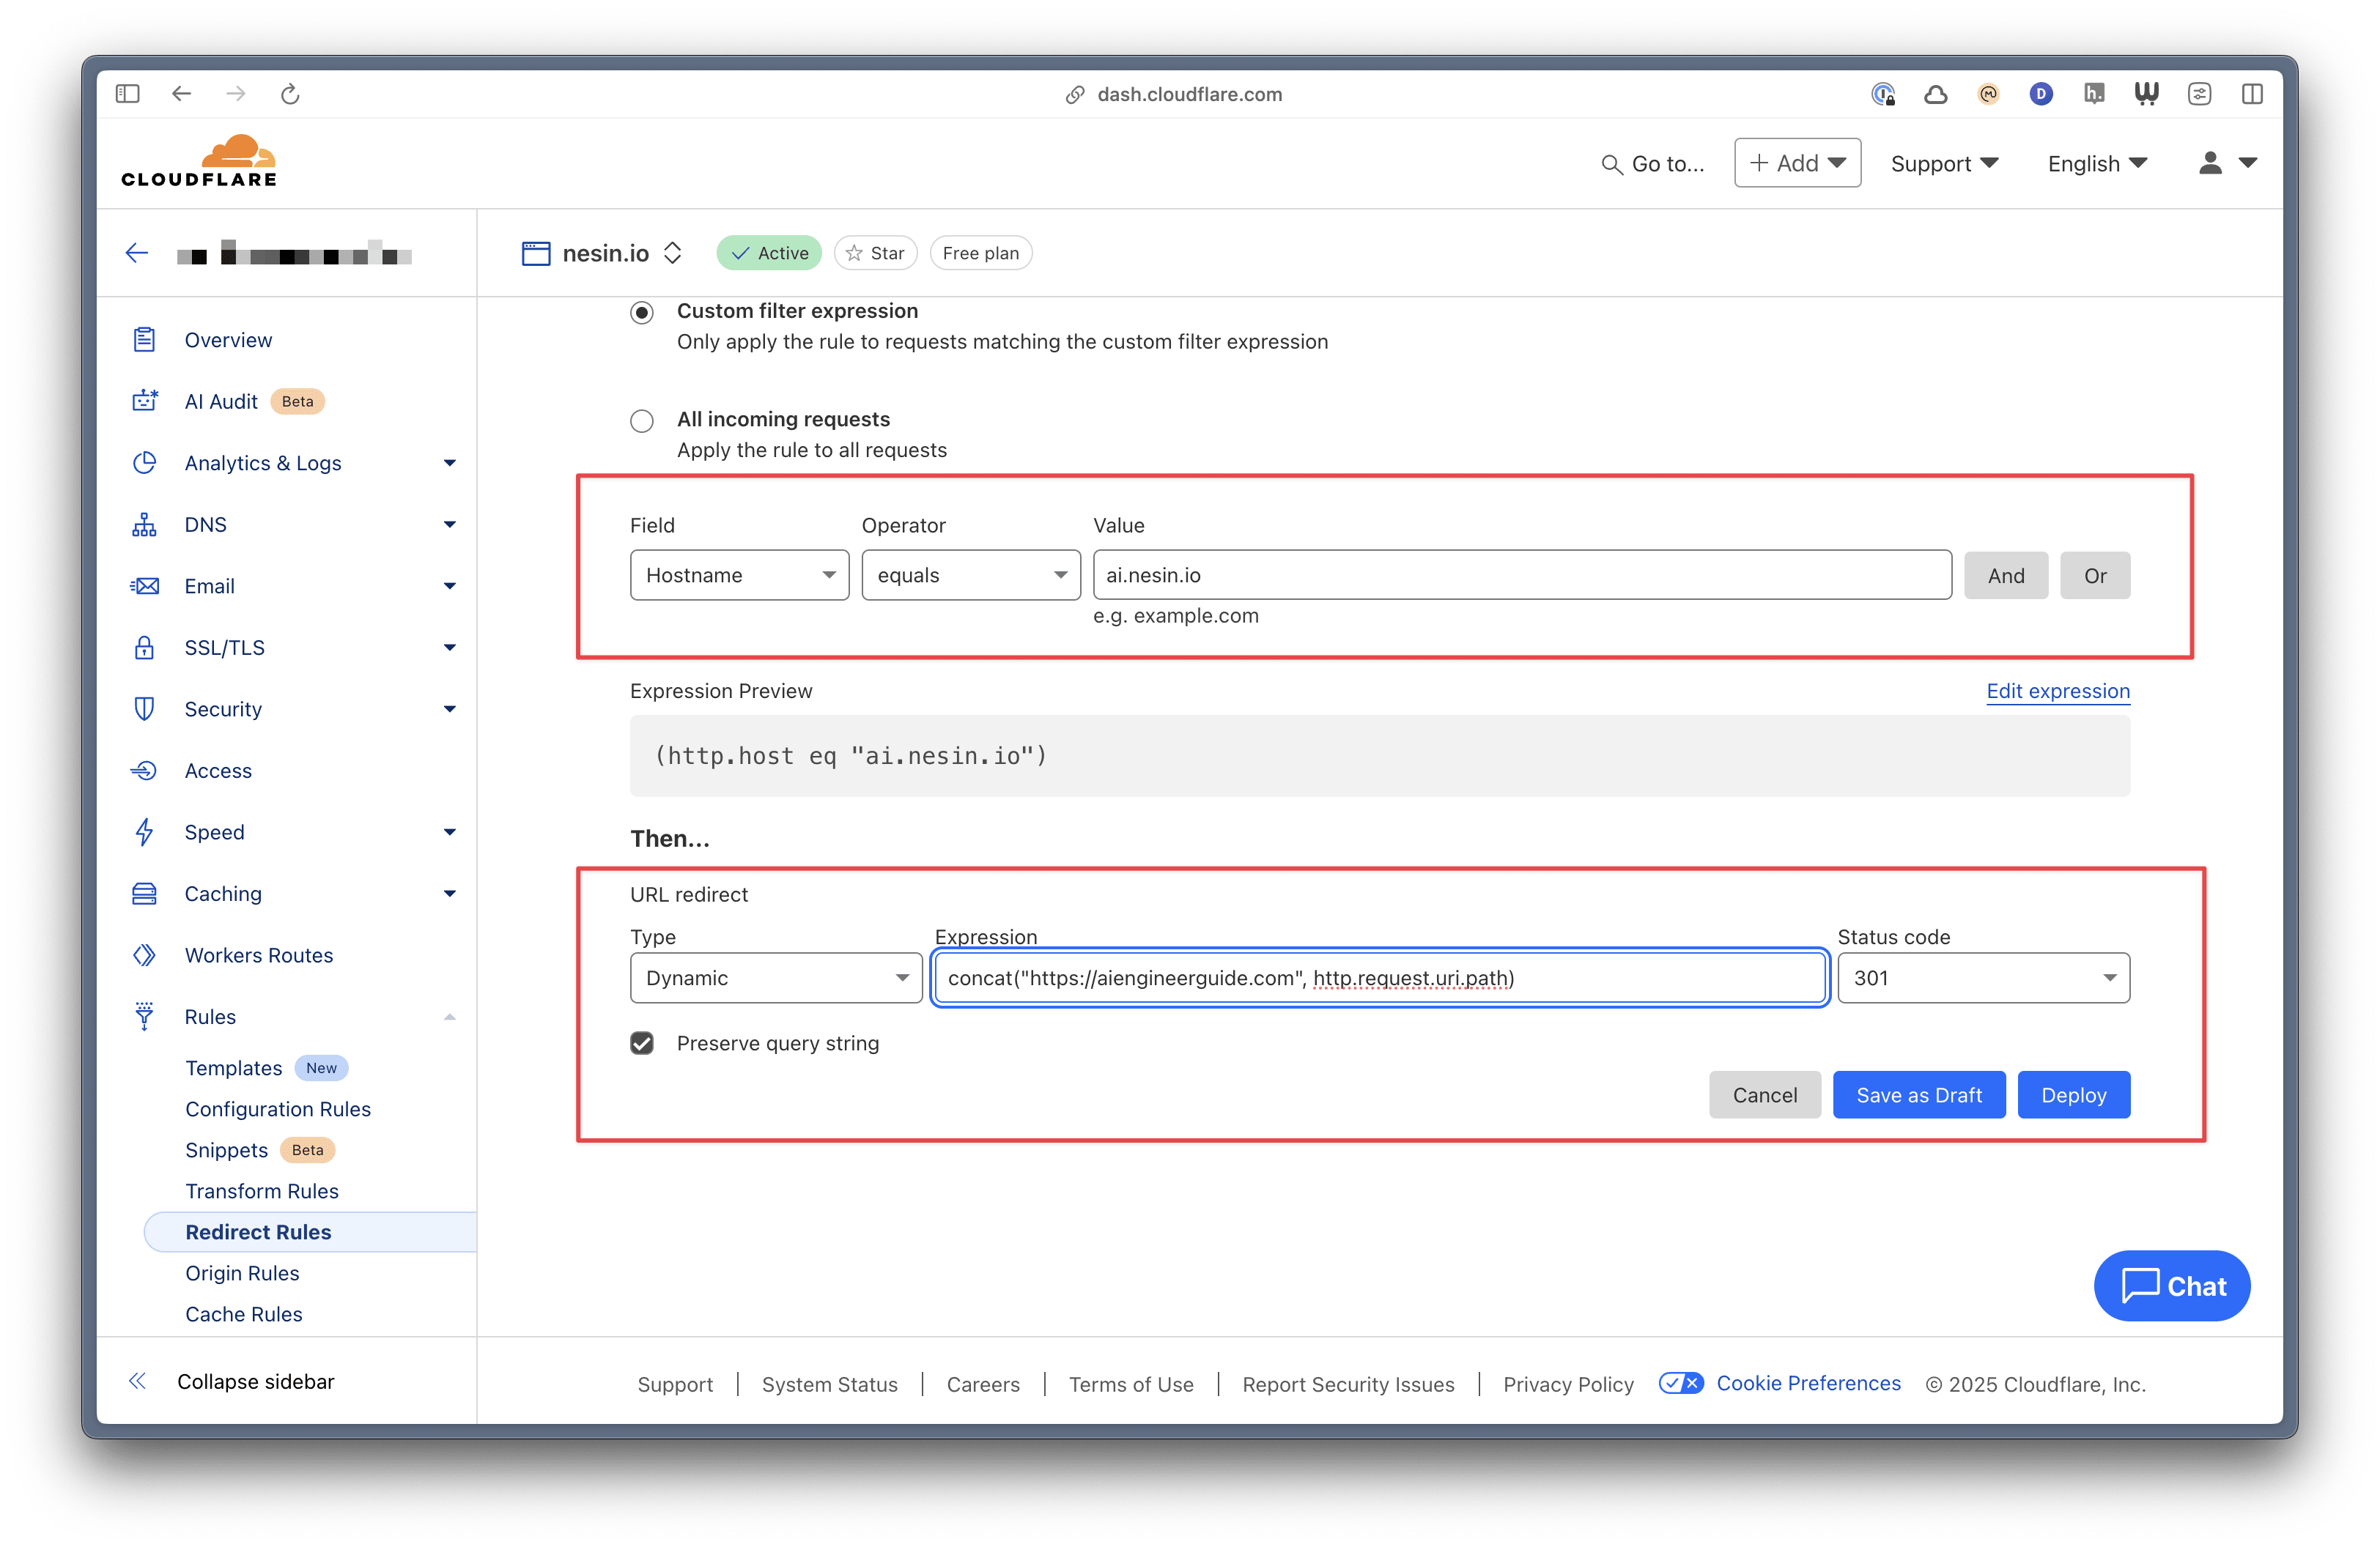Go to Workers Routes page
2380x1547 pixels.
click(x=259, y=955)
